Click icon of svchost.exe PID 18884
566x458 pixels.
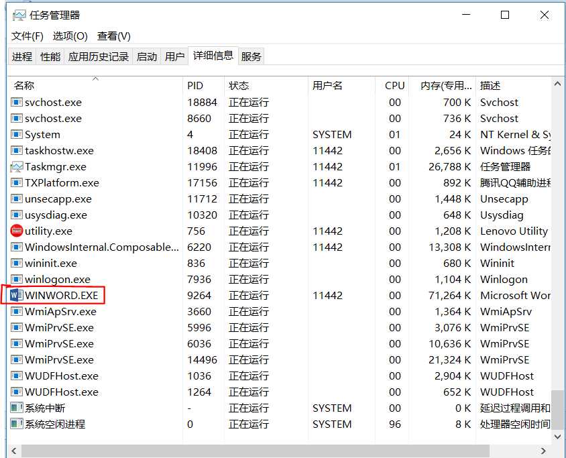tap(17, 103)
